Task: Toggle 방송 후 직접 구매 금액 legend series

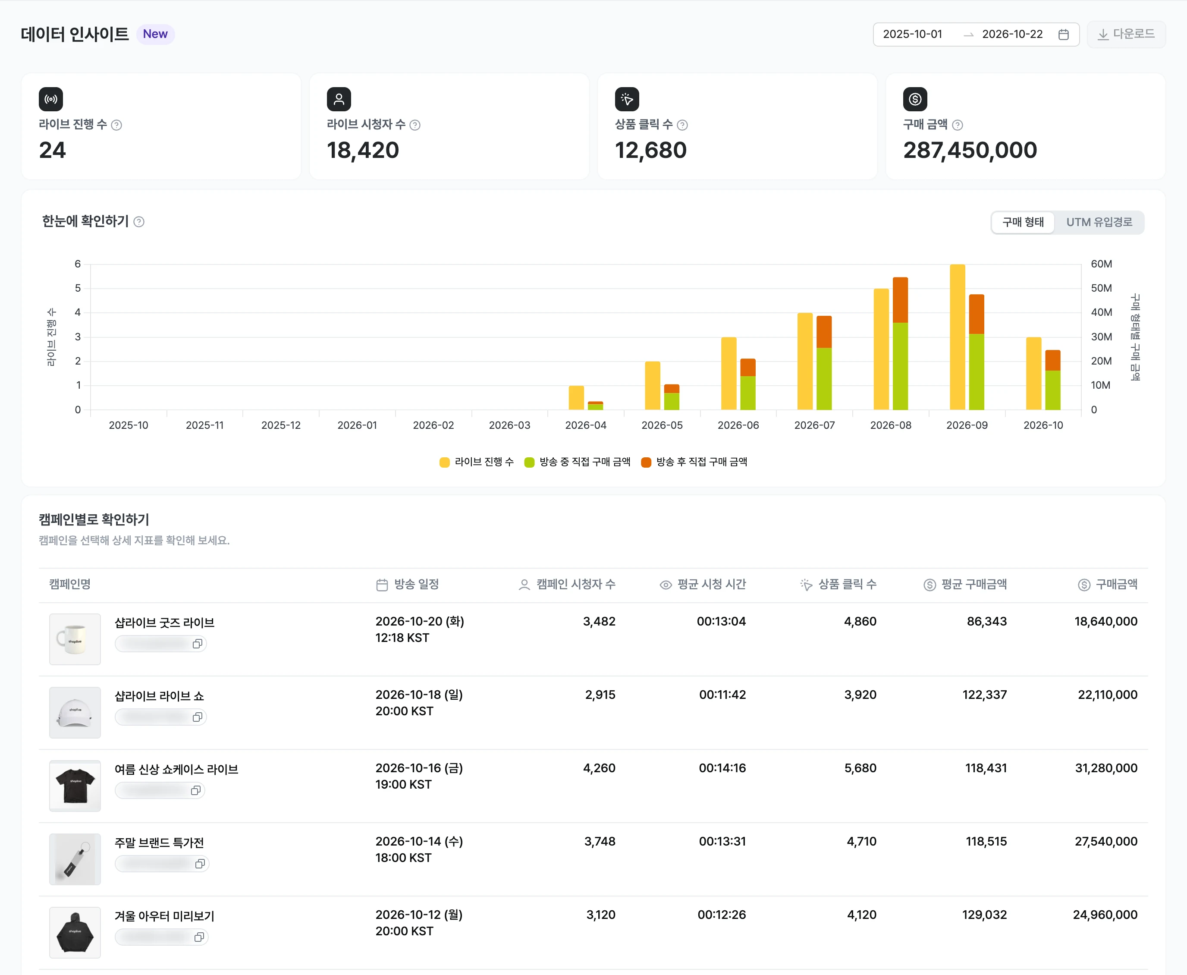Action: [x=694, y=462]
